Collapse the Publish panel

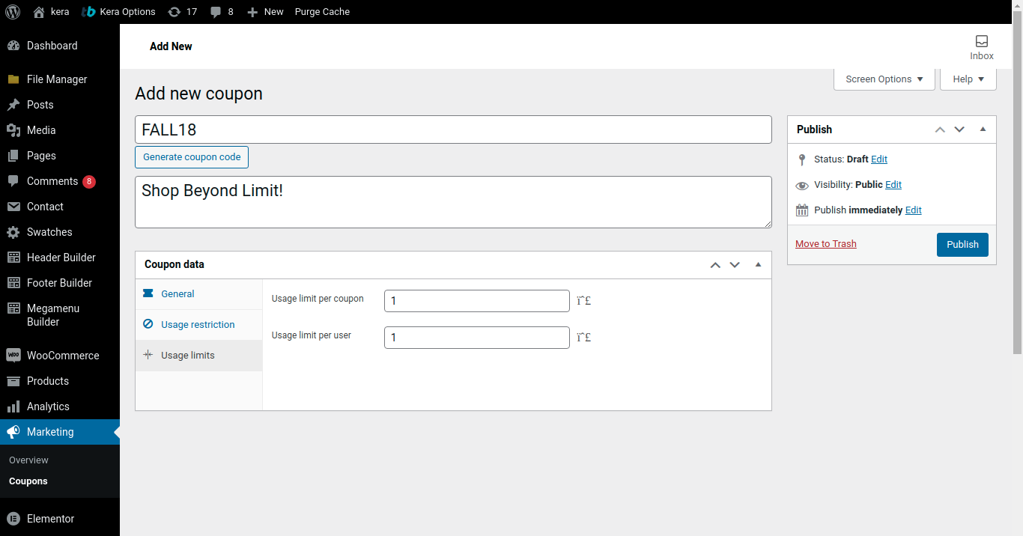pos(983,130)
